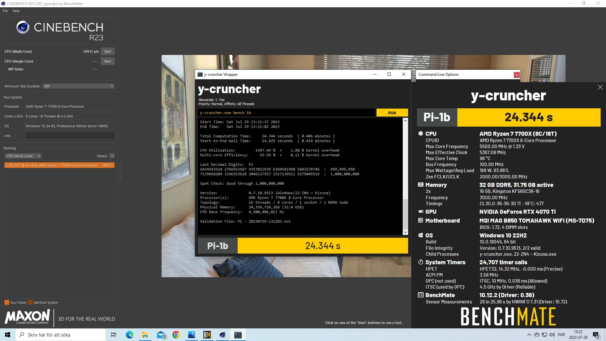The width and height of the screenshot is (606, 341).
Task: Click the Max Core Temp 96 °C value
Action: point(485,159)
